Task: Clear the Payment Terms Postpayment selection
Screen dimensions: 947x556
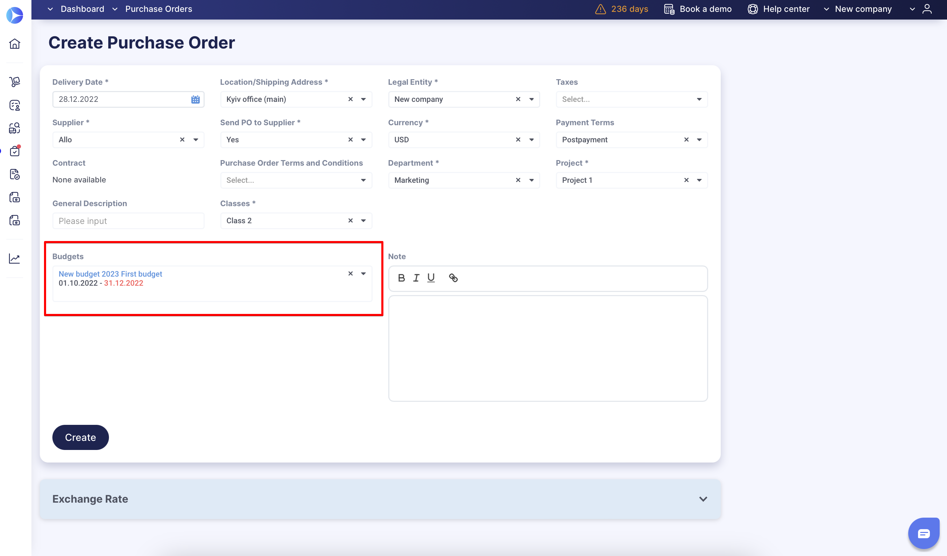Action: 687,140
